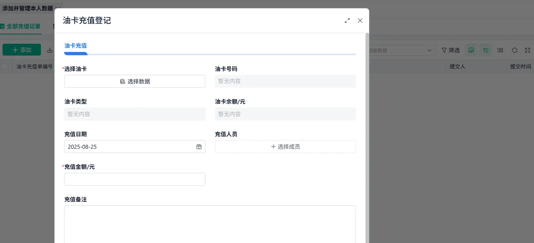Switch to 全部充值记录 tab in background
Image resolution: width=534 pixels, height=243 pixels.
pyautogui.click(x=21, y=26)
